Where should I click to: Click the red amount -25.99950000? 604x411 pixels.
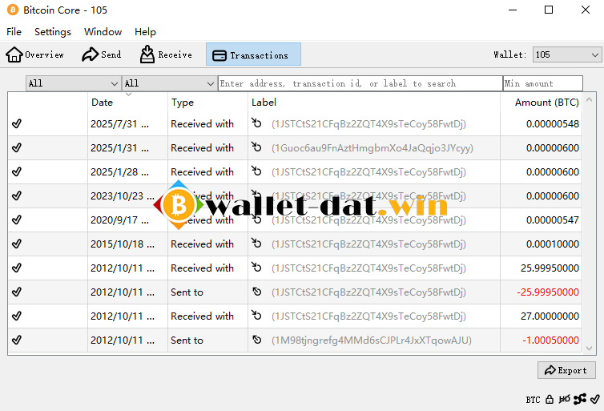pos(548,292)
